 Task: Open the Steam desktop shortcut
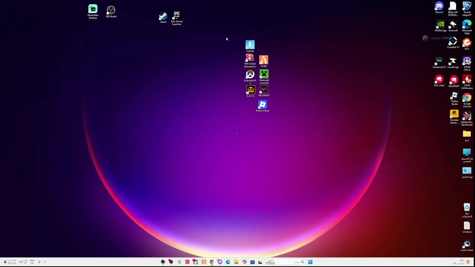[x=163, y=17]
